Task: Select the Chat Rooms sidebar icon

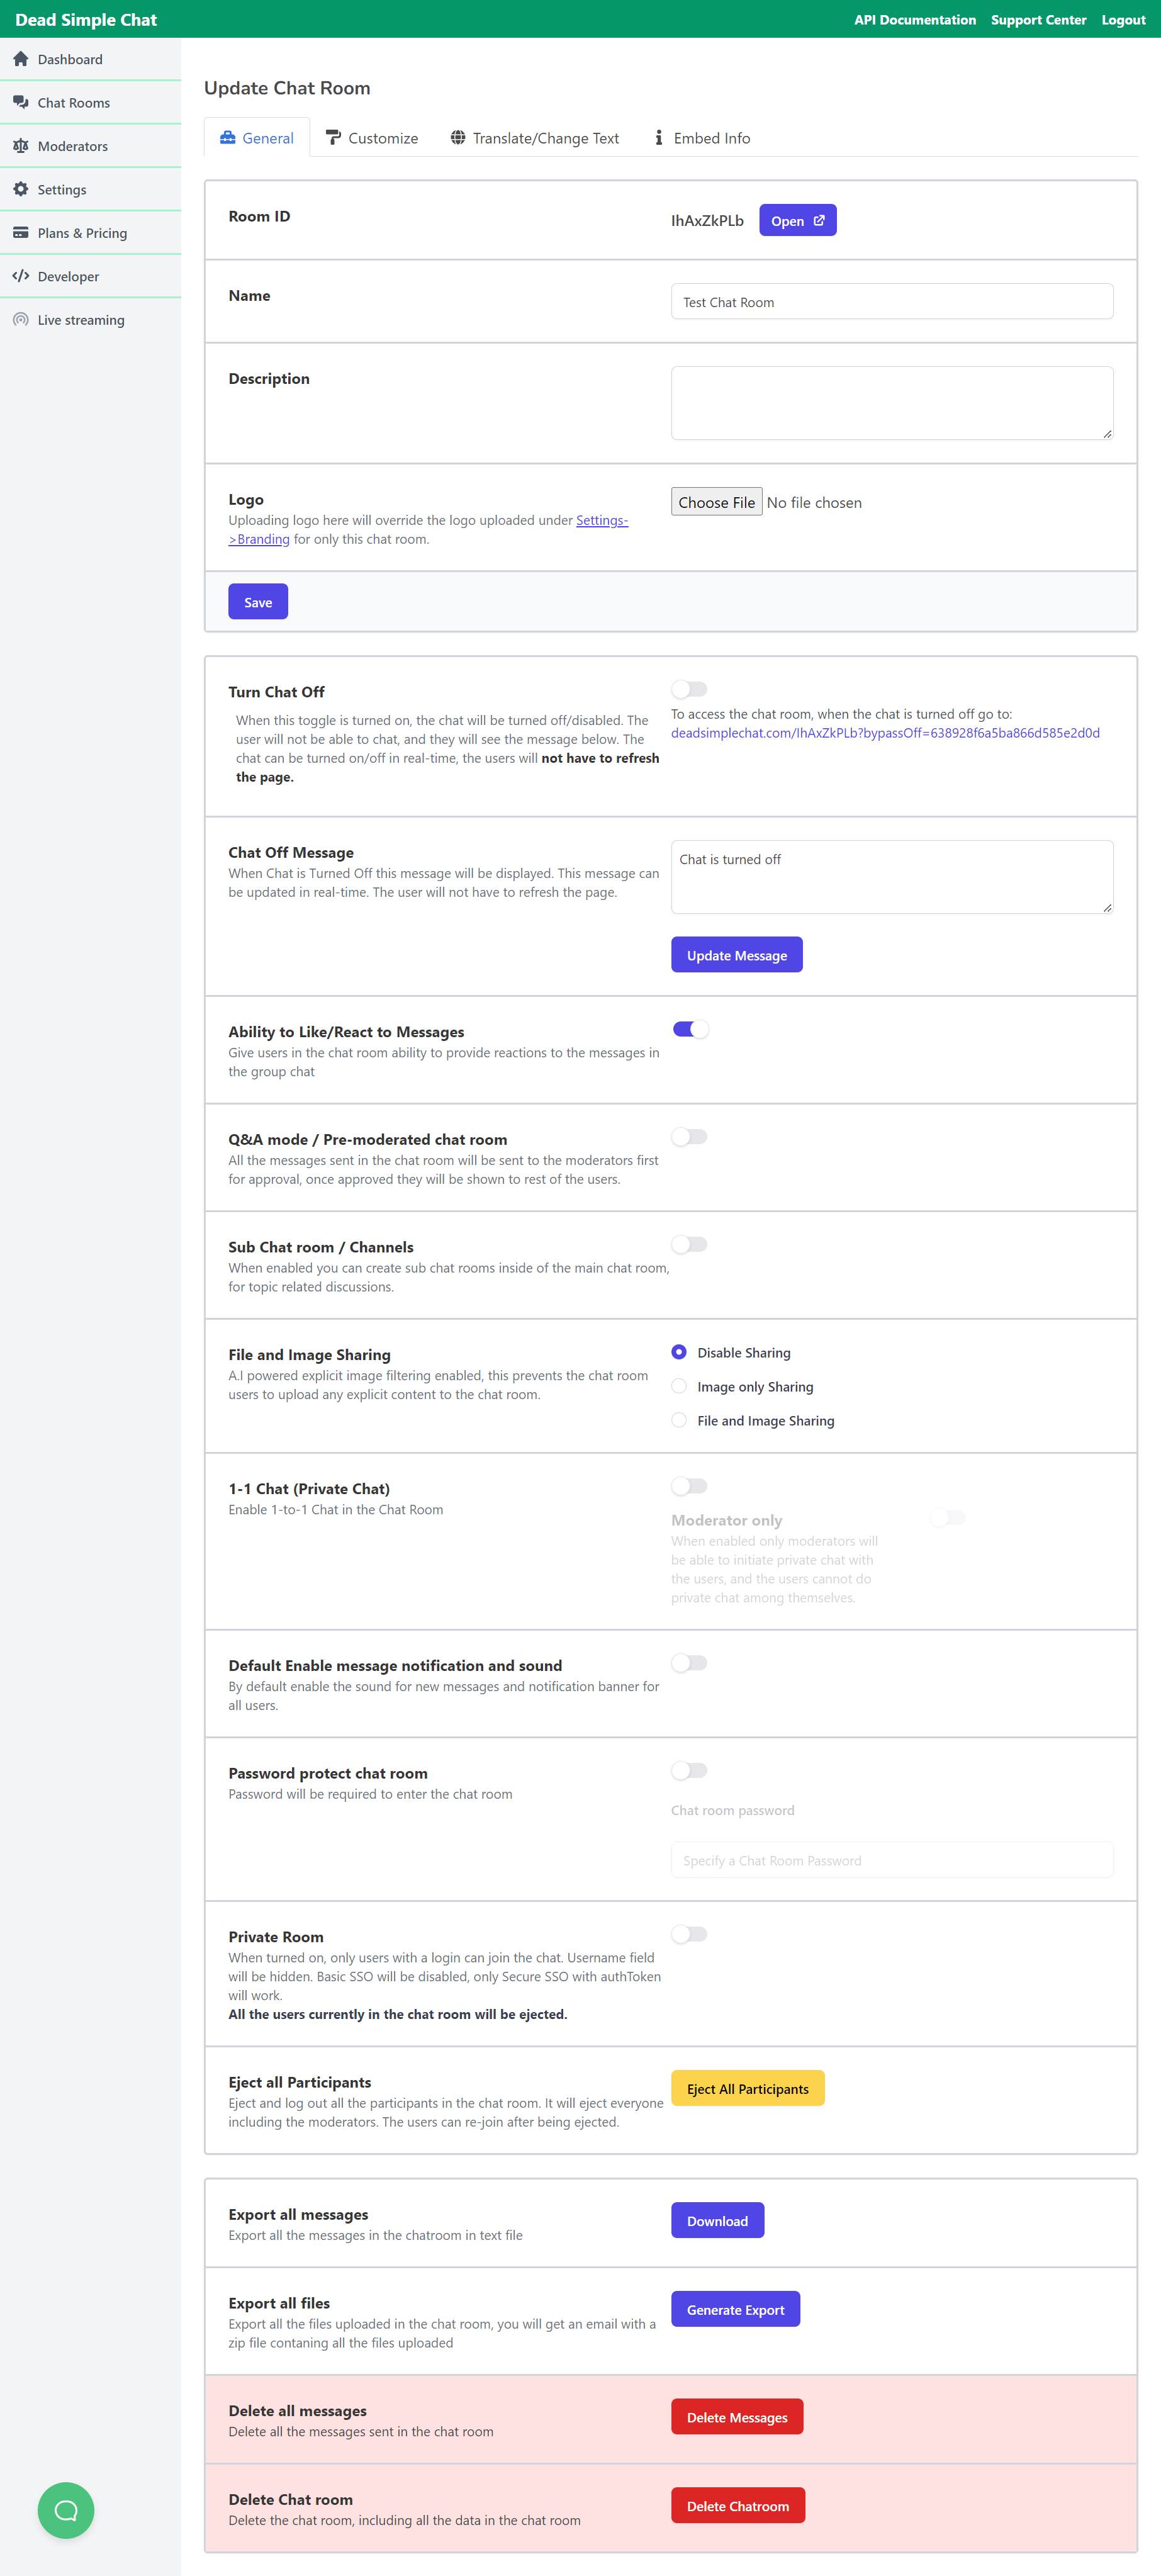Action: coord(22,101)
